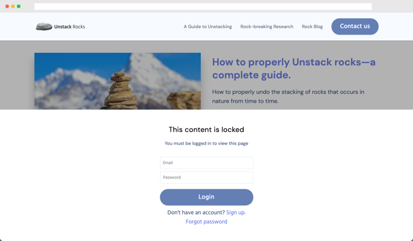This screenshot has height=241, width=413.
Task: Click the complete guide headline
Action: (x=294, y=68)
